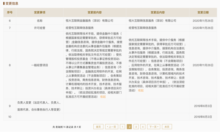Screen dimensions: 220x132
Task: Click the 下一页 next page button
Action: pyautogui.click(x=154, y=127)
